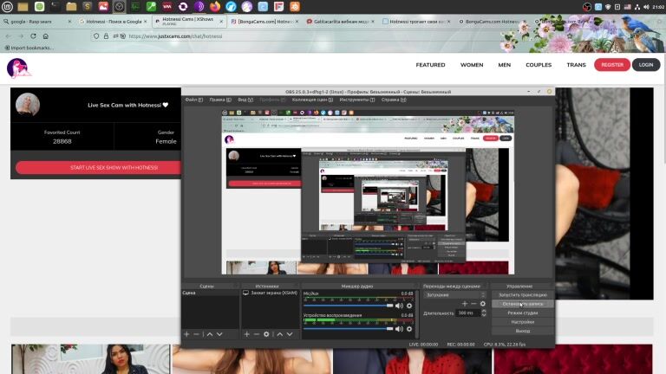Open scene transition properties gear icon
The image size is (666, 374).
(x=483, y=304)
